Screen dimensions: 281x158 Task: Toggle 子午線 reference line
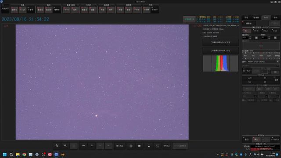coord(137,10)
